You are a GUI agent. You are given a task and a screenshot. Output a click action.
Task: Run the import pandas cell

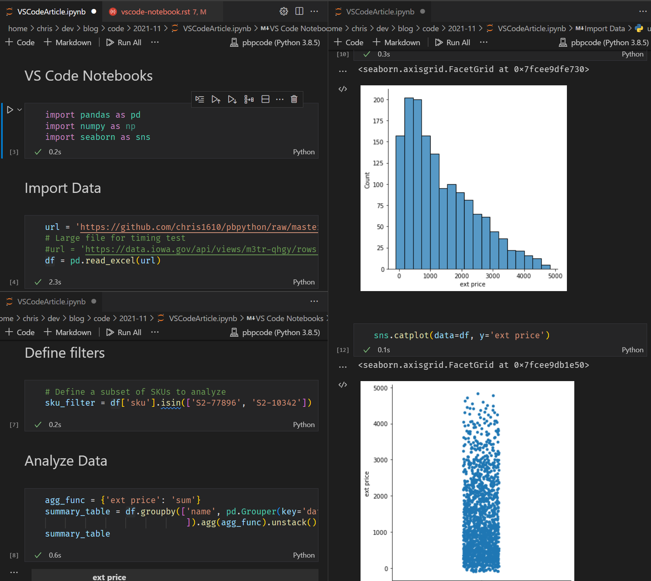[10, 109]
